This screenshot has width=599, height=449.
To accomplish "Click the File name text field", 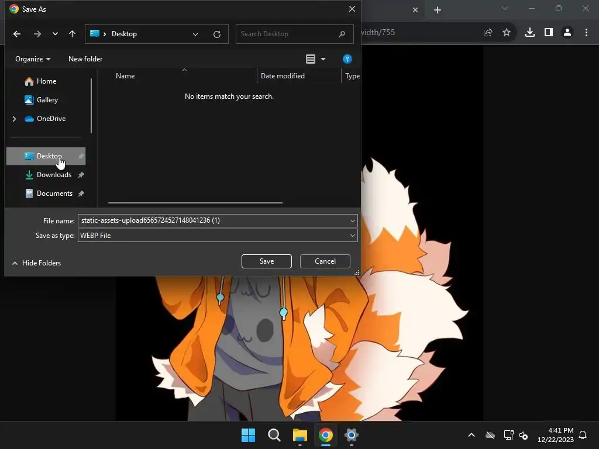I will coord(218,220).
